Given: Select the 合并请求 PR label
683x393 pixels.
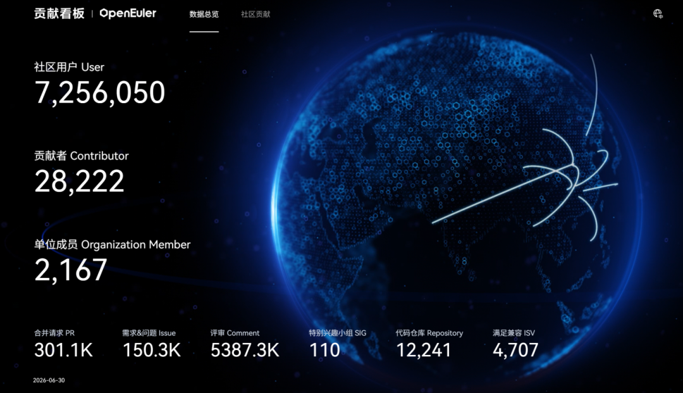Looking at the screenshot, I should coord(54,333).
